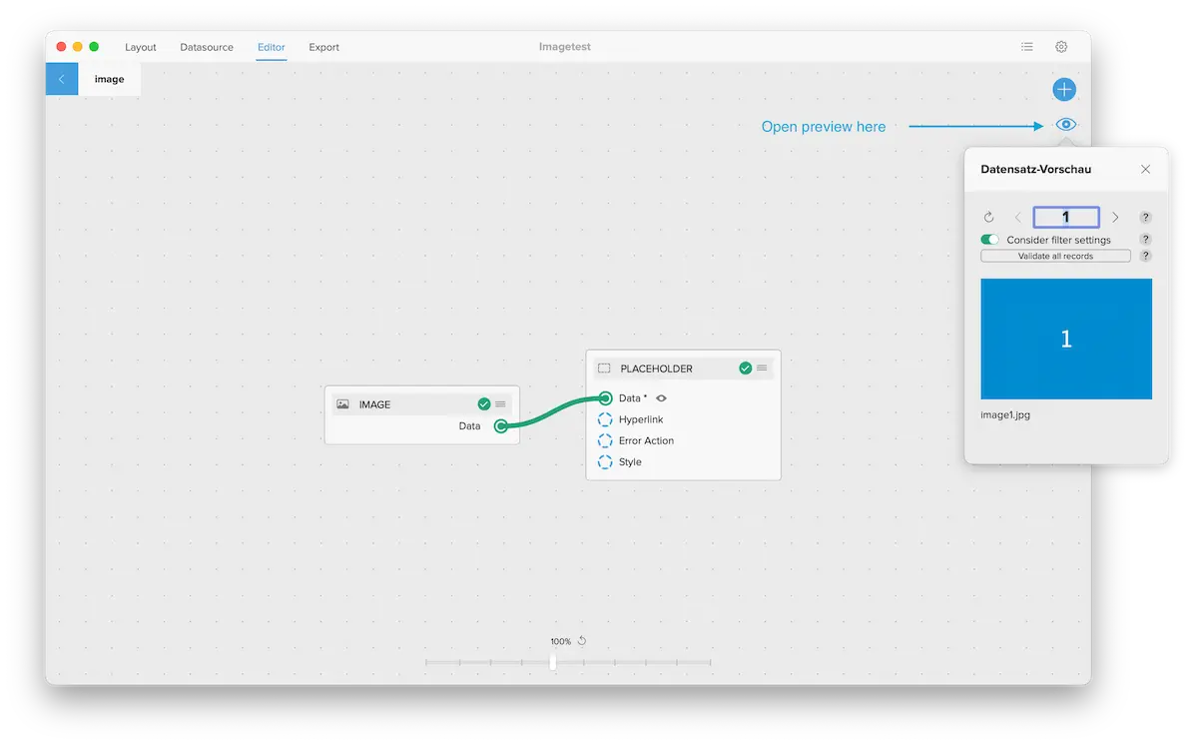
Task: Switch to the Layout tab
Action: [141, 47]
